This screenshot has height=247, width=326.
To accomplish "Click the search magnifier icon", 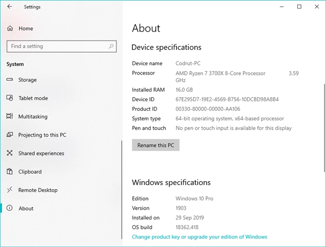I will click(111, 46).
